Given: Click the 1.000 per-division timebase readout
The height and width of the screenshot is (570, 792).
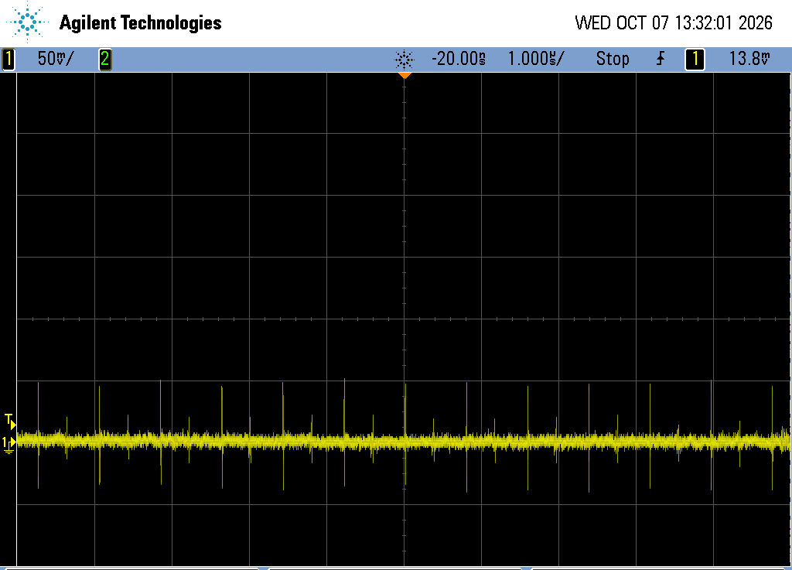Looking at the screenshot, I should 536,59.
